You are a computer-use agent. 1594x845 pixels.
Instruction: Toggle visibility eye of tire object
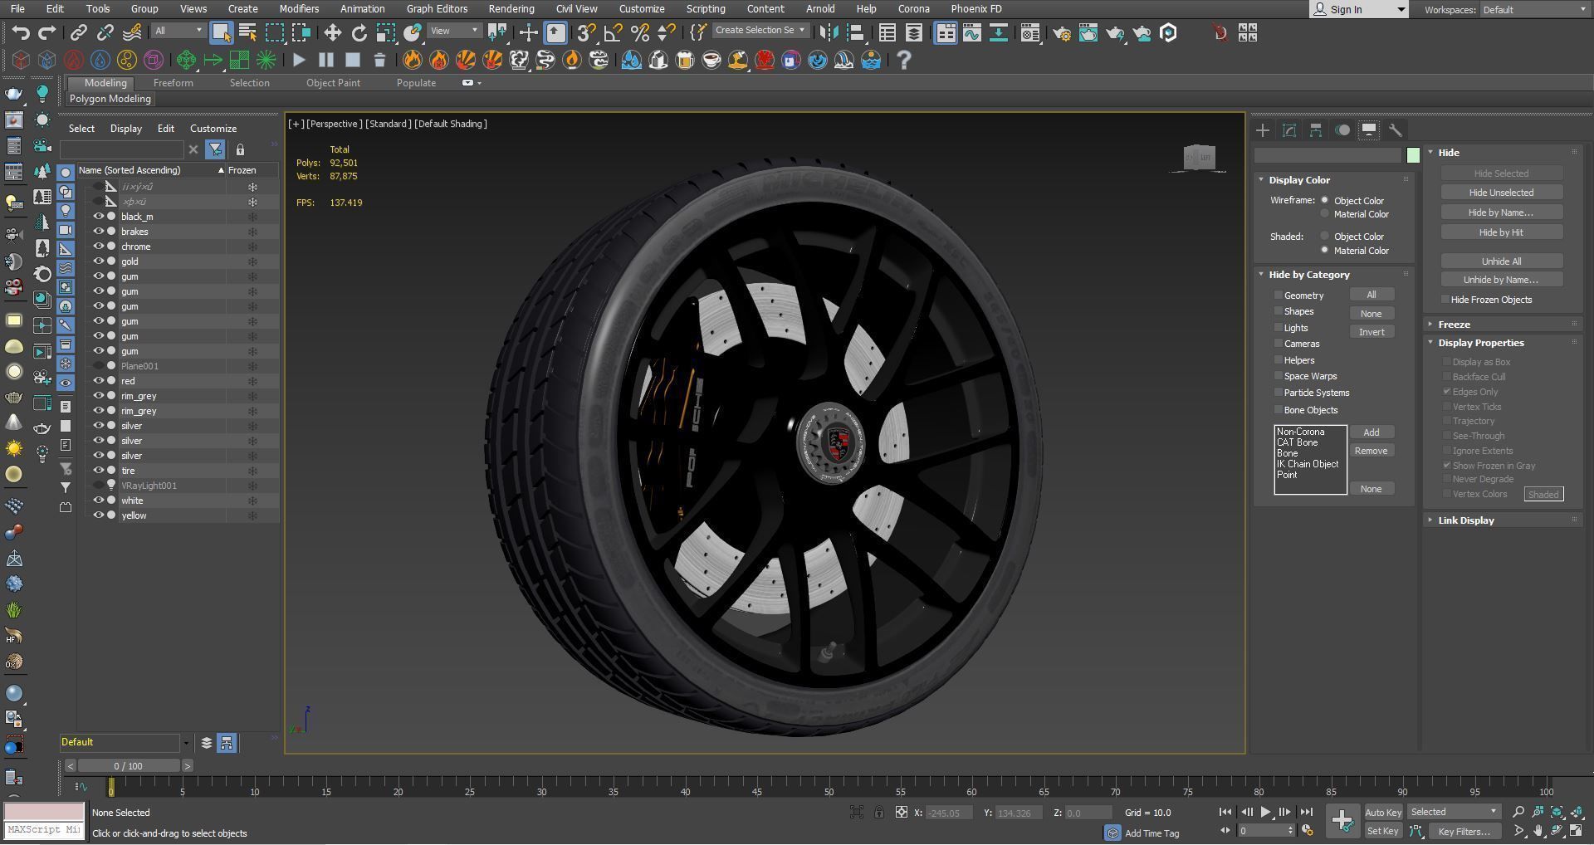(x=98, y=471)
